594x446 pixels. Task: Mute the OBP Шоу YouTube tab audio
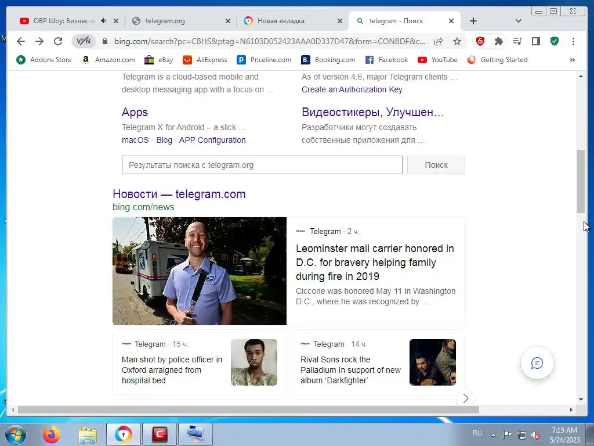click(103, 21)
